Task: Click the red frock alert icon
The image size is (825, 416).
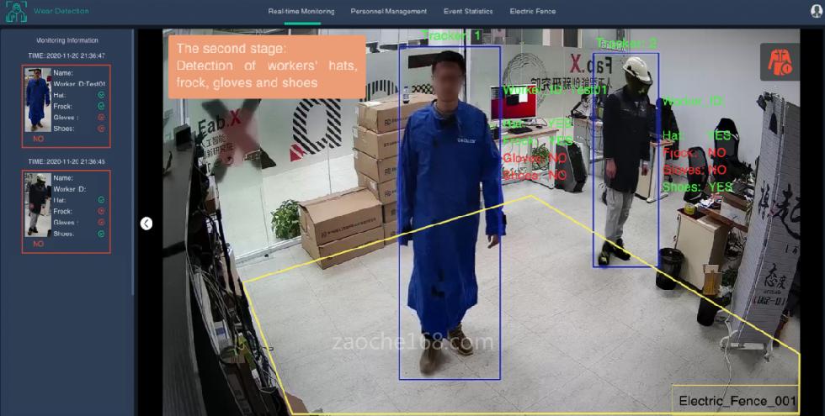Action: pos(779,62)
